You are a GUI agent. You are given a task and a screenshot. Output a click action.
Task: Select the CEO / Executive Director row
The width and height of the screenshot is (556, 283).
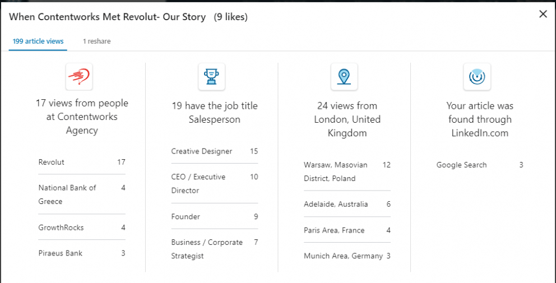(215, 183)
